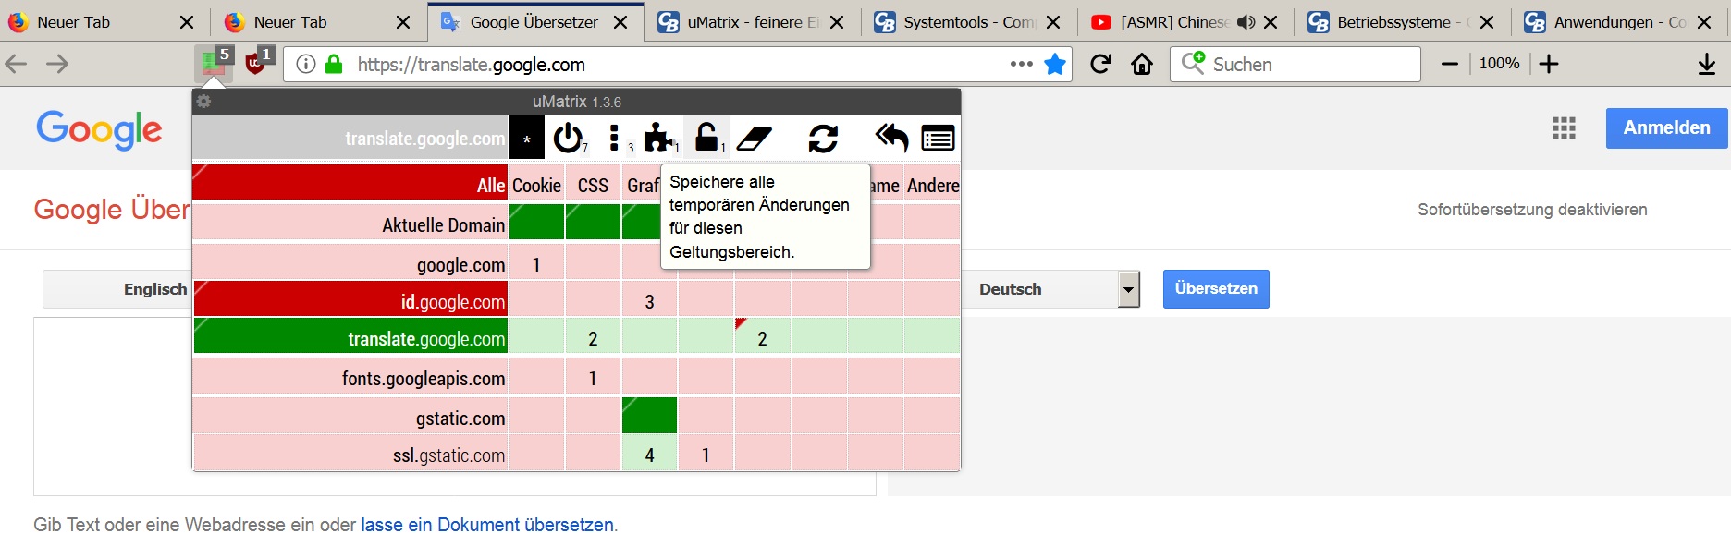
Task: Click the eraser icon in uMatrix
Action: pyautogui.click(x=754, y=139)
